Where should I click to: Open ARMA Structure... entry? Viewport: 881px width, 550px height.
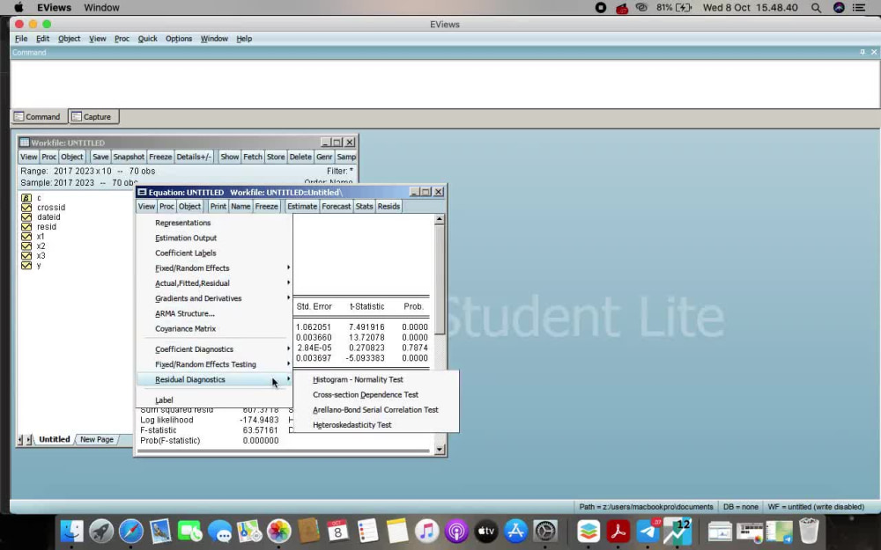[x=185, y=314]
